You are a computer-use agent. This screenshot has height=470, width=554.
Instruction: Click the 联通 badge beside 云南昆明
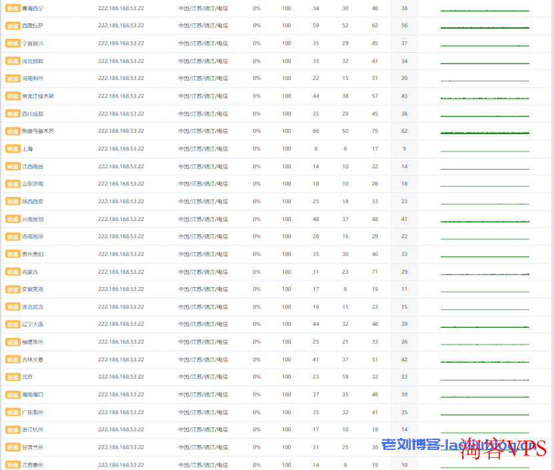coord(13,219)
